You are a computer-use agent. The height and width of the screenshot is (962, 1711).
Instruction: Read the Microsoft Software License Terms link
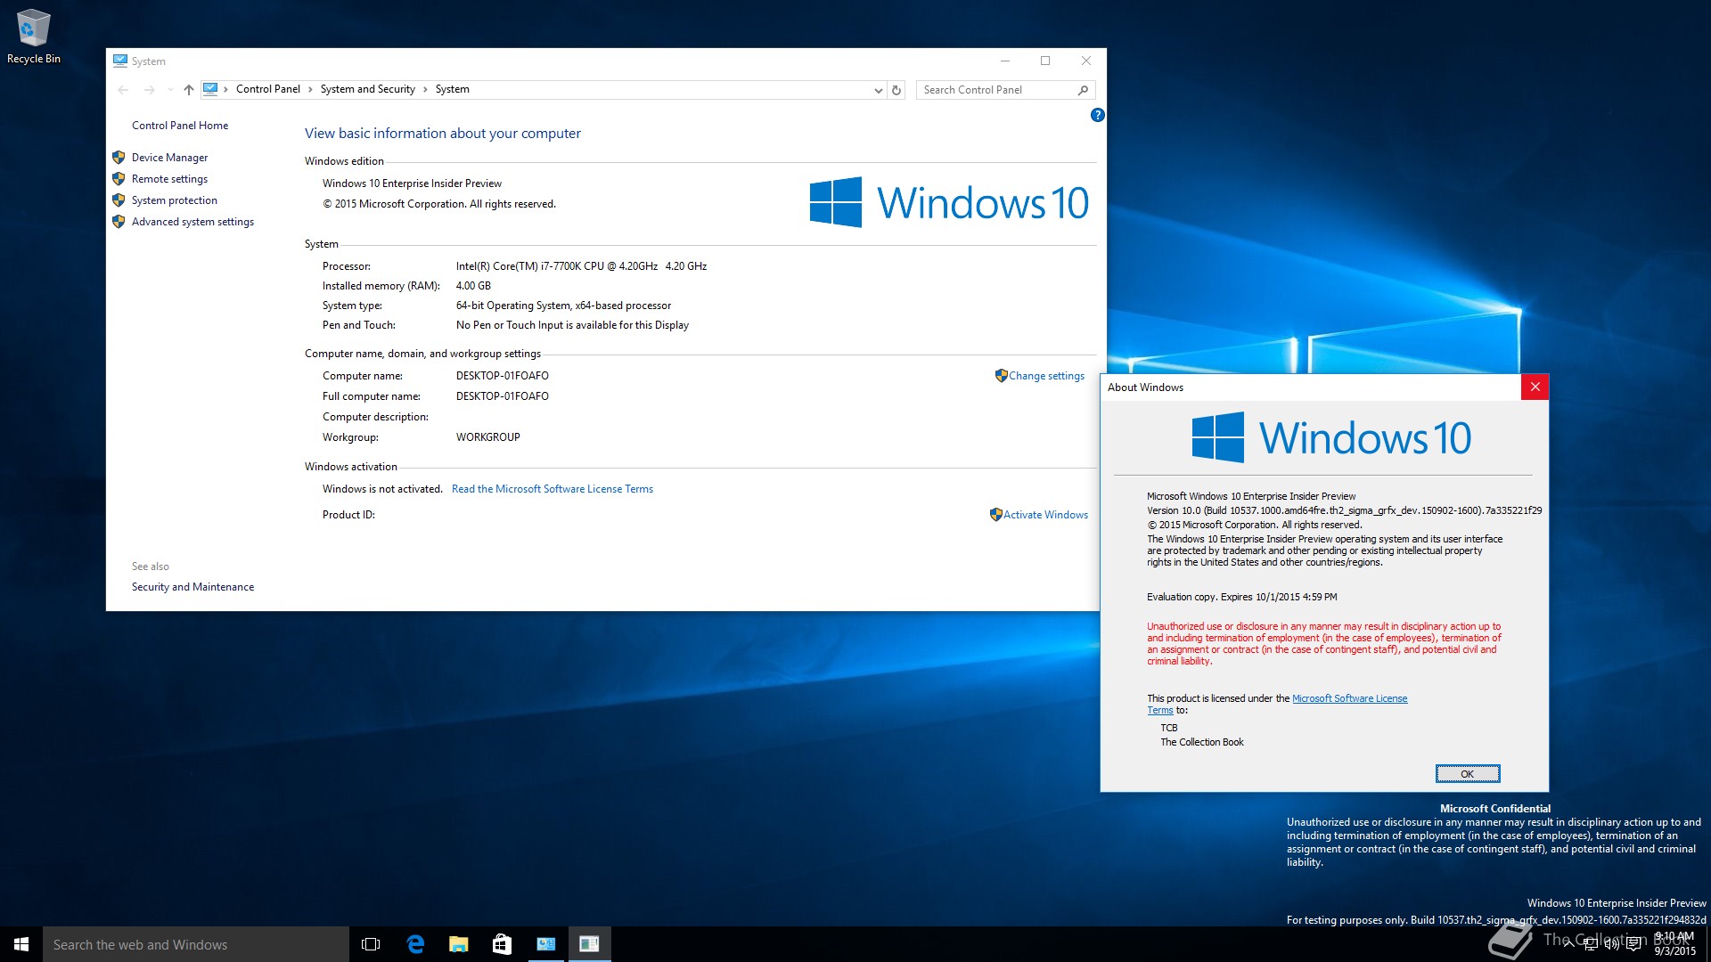pos(553,489)
